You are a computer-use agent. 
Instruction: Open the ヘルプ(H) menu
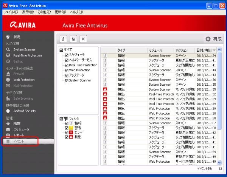tap(76, 12)
